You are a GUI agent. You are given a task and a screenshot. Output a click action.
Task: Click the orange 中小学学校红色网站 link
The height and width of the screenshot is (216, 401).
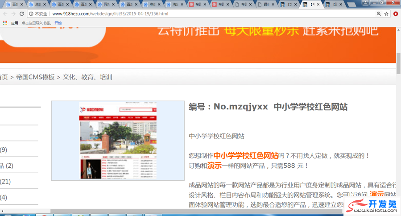pyautogui.click(x=245, y=156)
